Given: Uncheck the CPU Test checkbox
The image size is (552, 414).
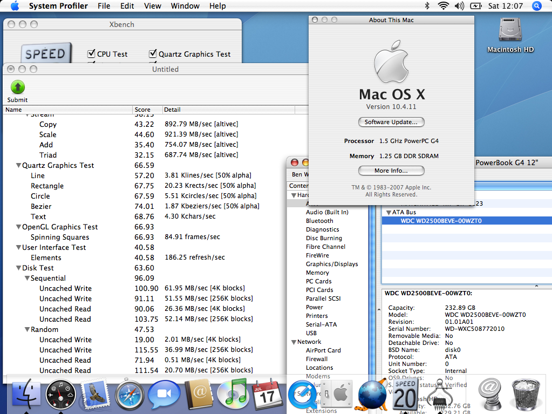Looking at the screenshot, I should [91, 54].
